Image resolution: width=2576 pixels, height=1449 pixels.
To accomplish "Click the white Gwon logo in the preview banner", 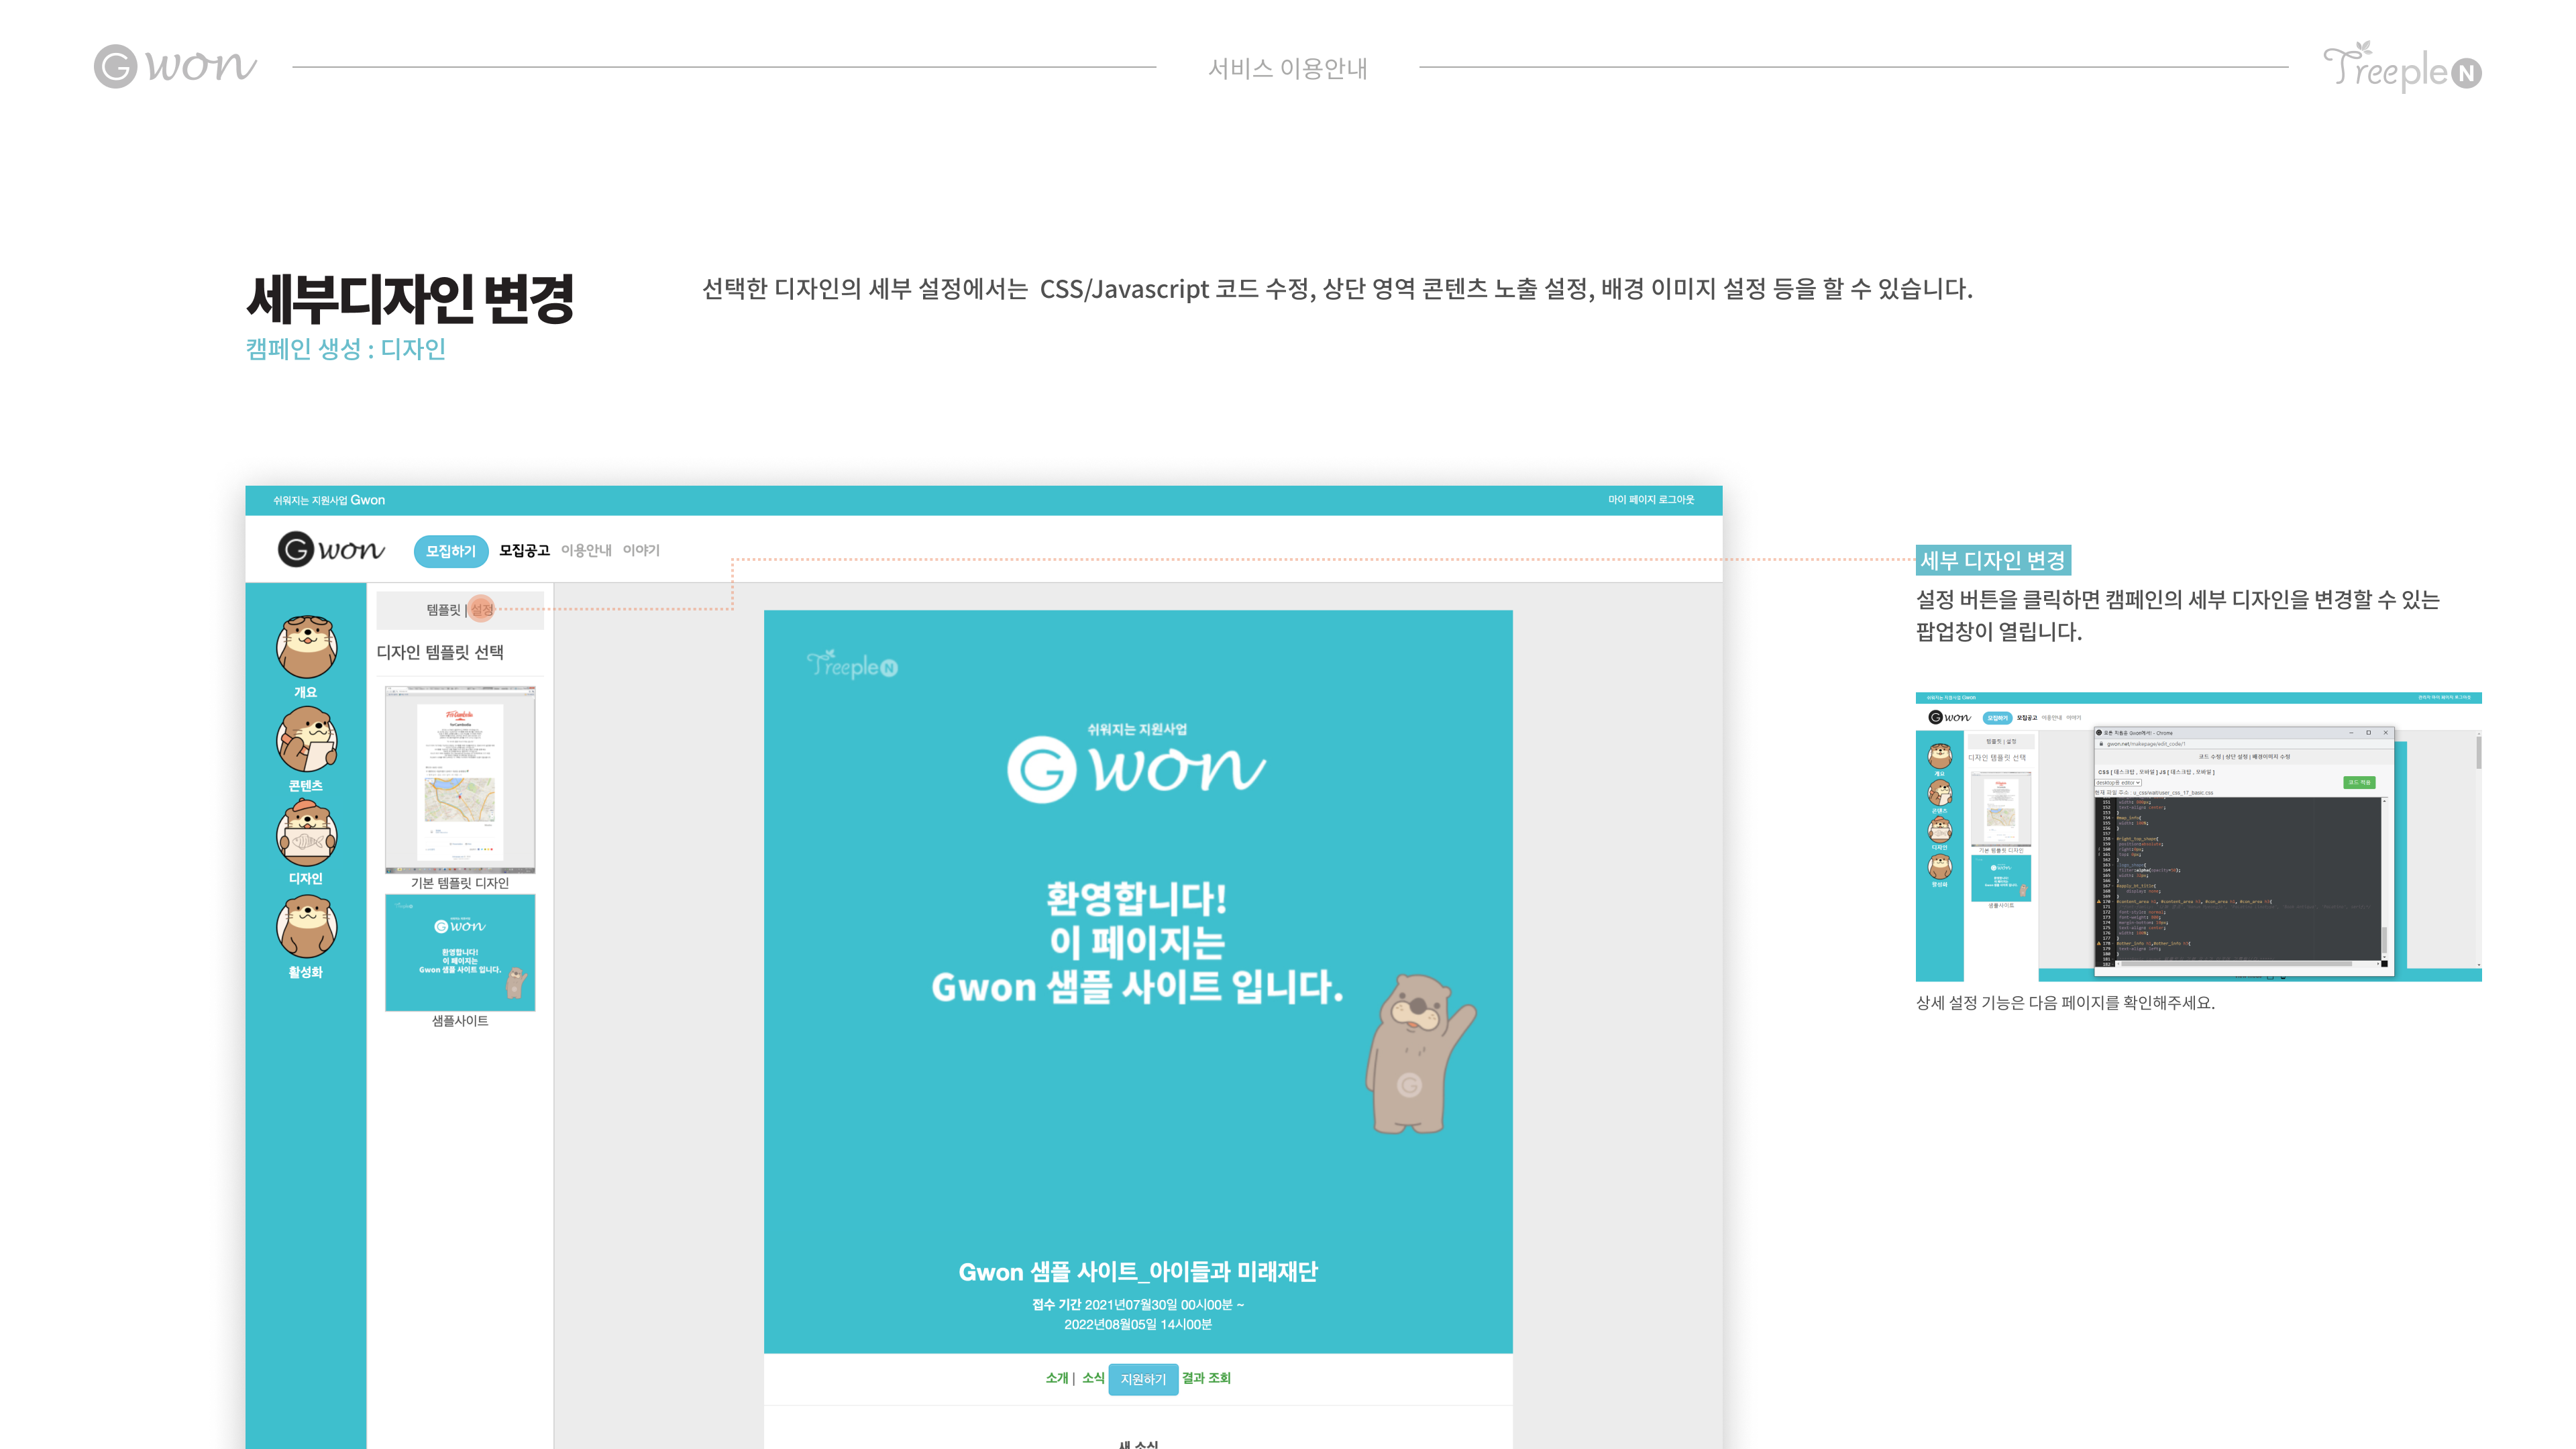I will point(1136,768).
